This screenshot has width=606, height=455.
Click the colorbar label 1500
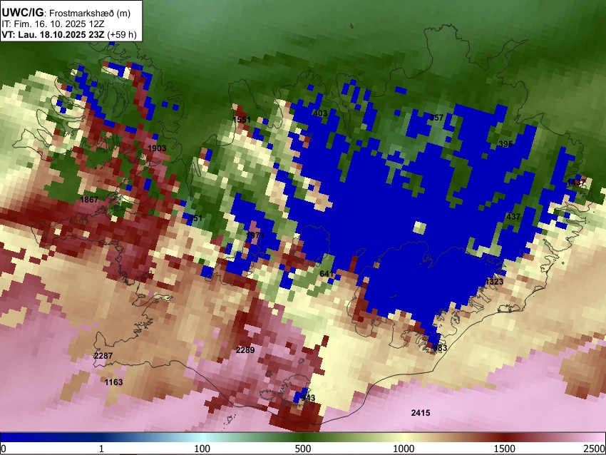pyautogui.click(x=505, y=449)
